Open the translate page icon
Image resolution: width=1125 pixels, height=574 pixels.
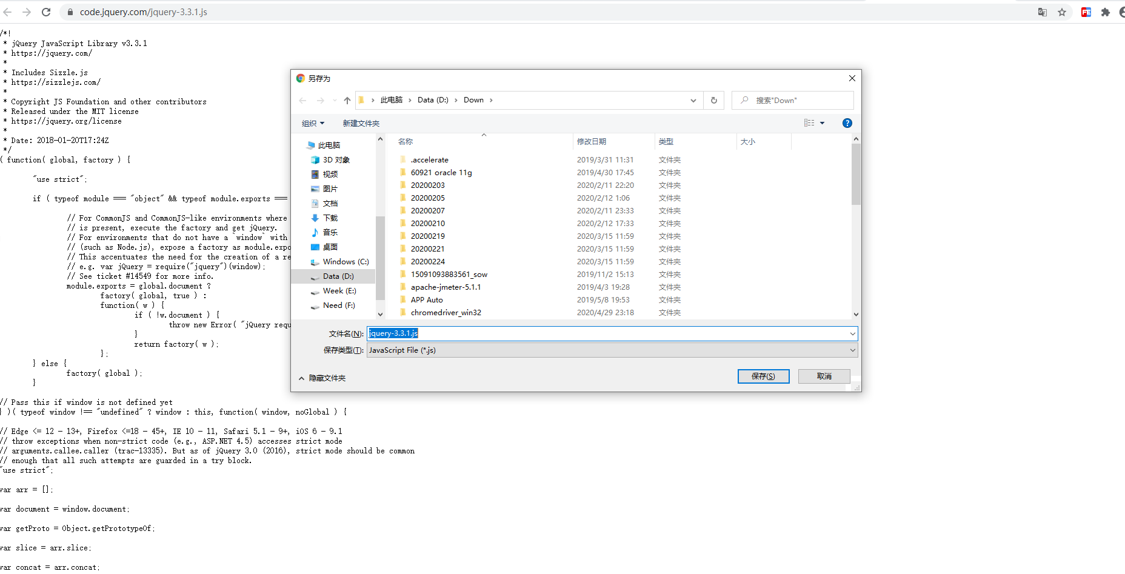coord(1043,12)
